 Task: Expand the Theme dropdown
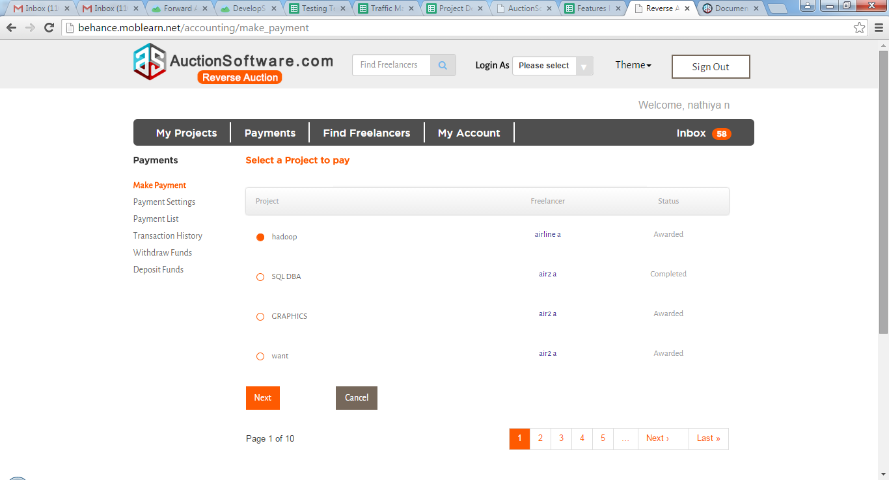tap(633, 65)
